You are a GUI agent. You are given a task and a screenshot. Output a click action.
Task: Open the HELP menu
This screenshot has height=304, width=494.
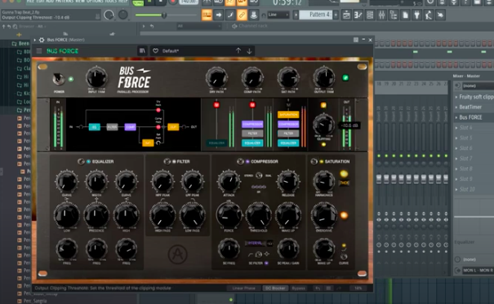tap(122, 2)
